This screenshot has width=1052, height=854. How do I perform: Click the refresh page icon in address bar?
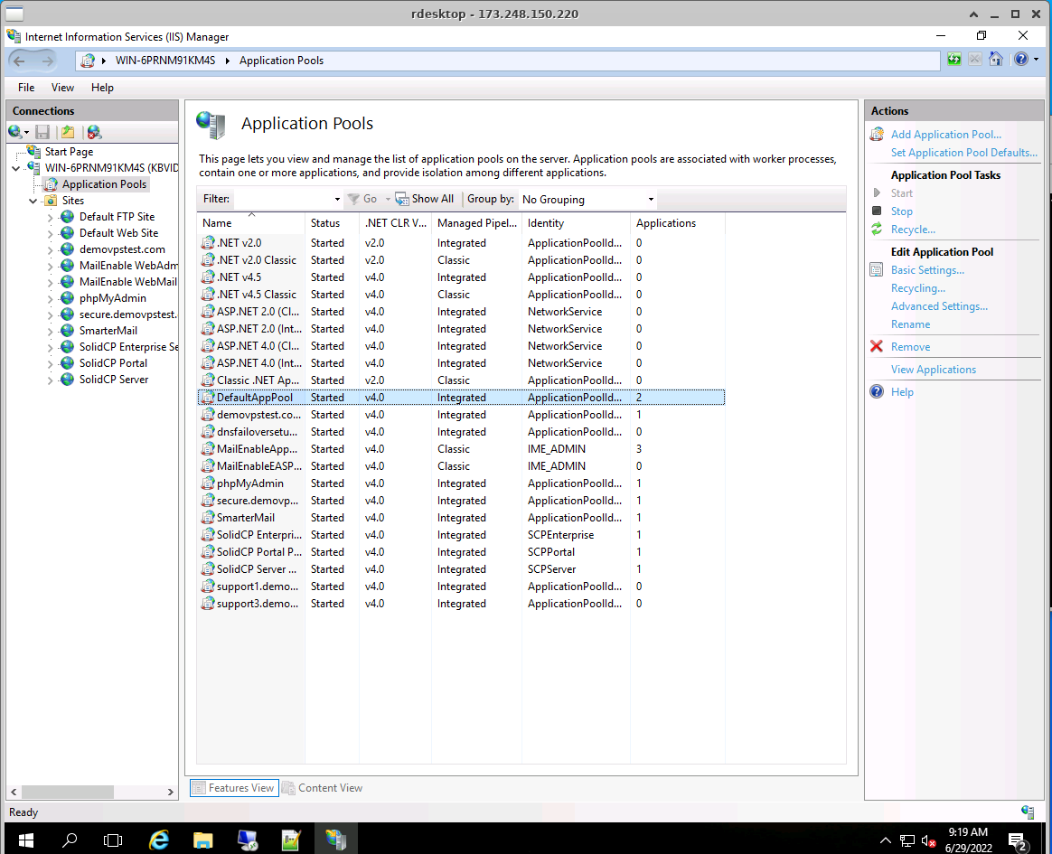[954, 59]
